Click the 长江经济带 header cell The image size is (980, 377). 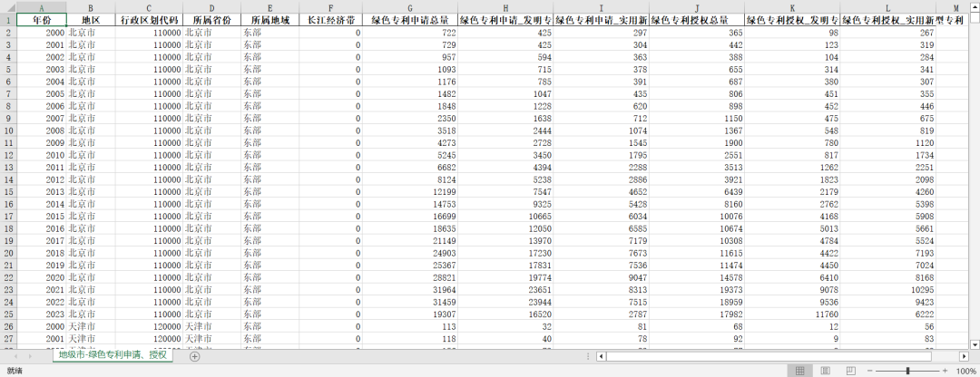330,20
